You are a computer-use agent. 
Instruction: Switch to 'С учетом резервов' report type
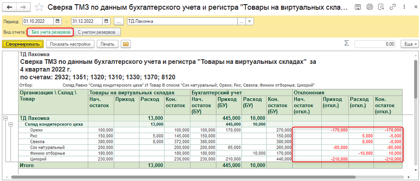click(x=97, y=32)
